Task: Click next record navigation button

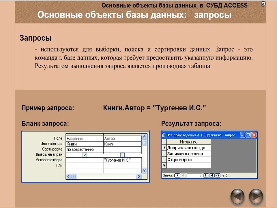Action: [x=206, y=175]
